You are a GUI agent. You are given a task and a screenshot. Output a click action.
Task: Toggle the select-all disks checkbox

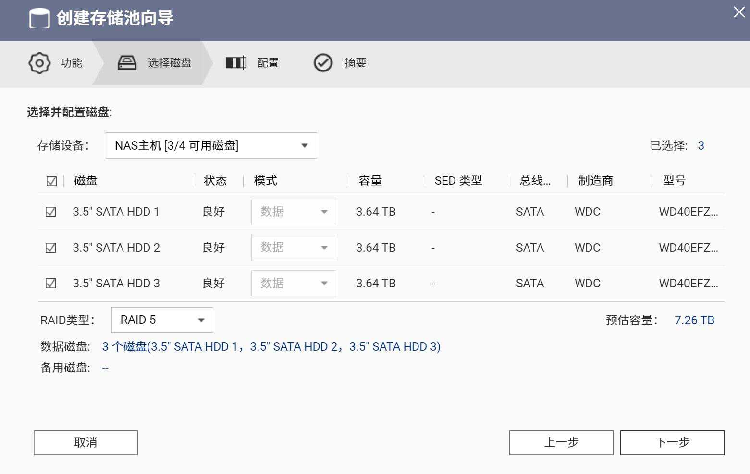click(51, 181)
